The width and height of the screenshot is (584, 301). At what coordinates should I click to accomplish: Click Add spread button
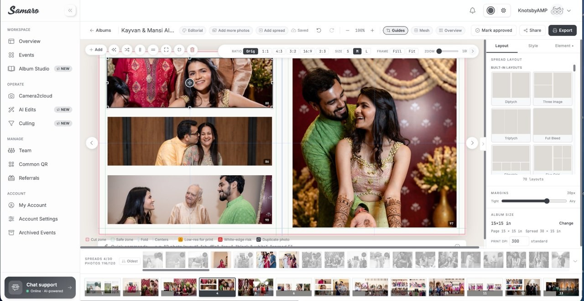(272, 31)
